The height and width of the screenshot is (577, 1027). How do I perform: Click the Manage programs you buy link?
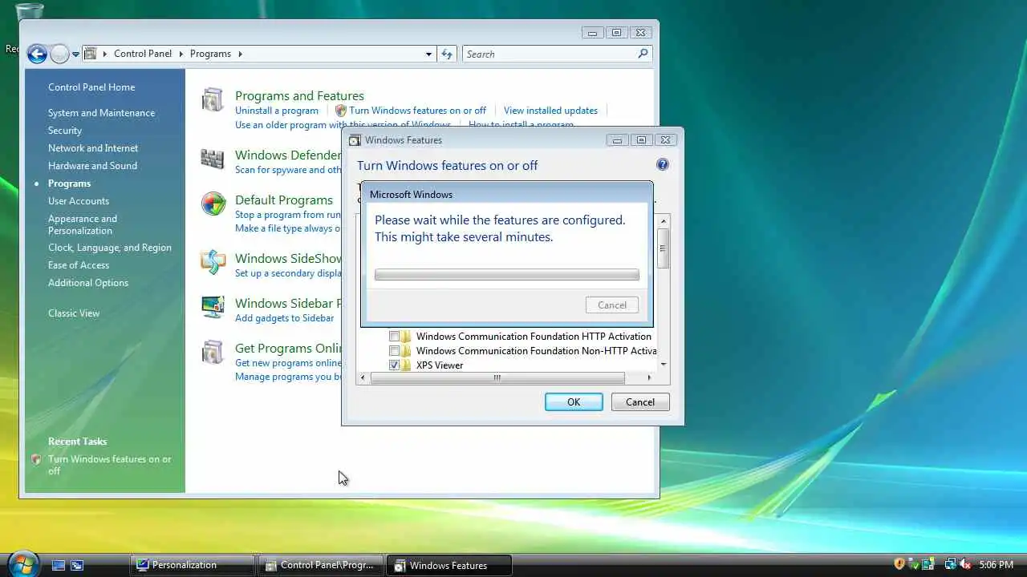(289, 377)
